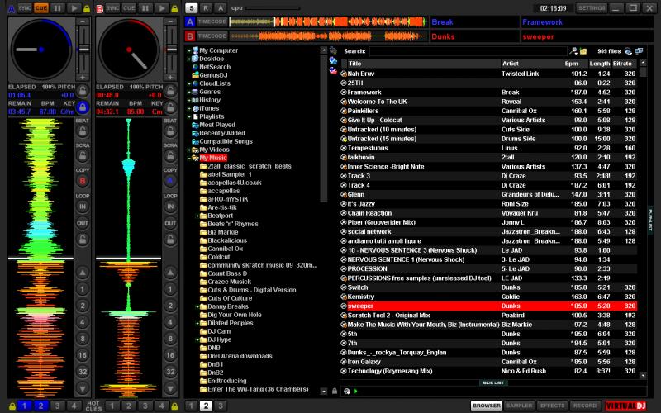Trigger deck A hot cue 3
Screen dimensions: 661x413
[x=57, y=406]
